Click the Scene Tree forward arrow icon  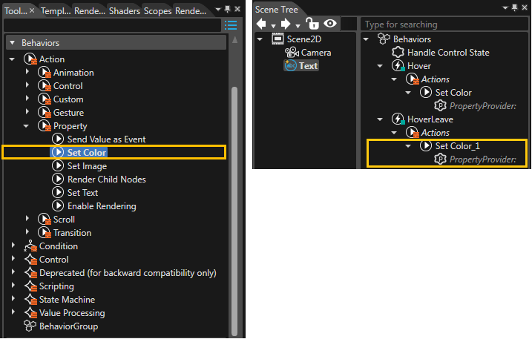[286, 24]
